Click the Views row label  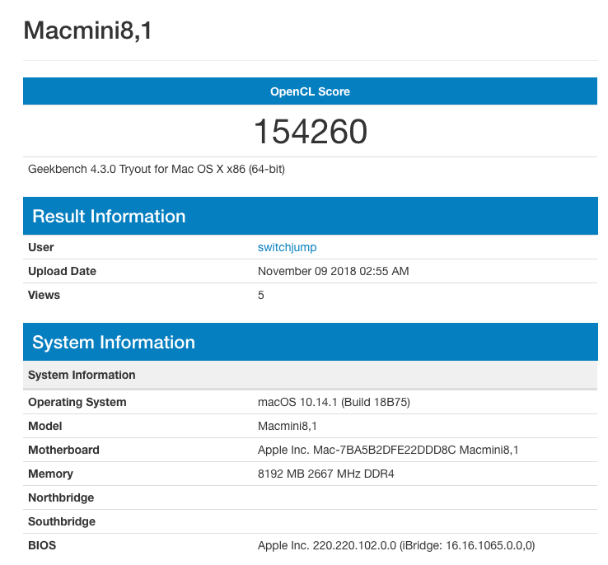tap(44, 296)
